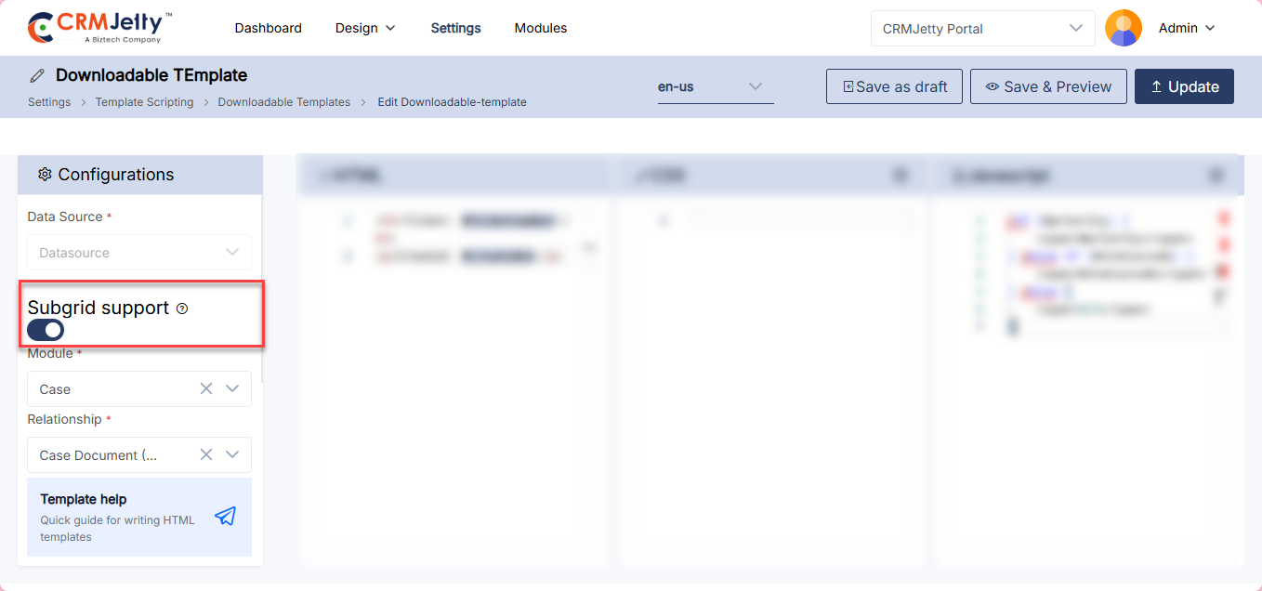
Task: Open the CRMJetty Portal selector
Action: (x=982, y=29)
